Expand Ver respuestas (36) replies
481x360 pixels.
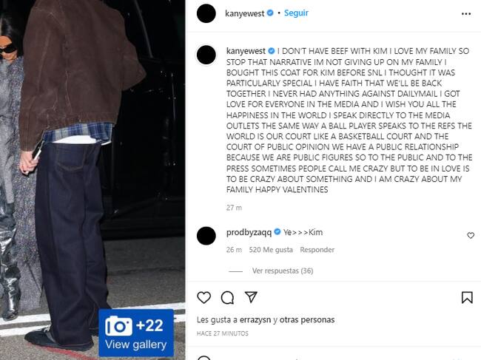click(x=283, y=271)
